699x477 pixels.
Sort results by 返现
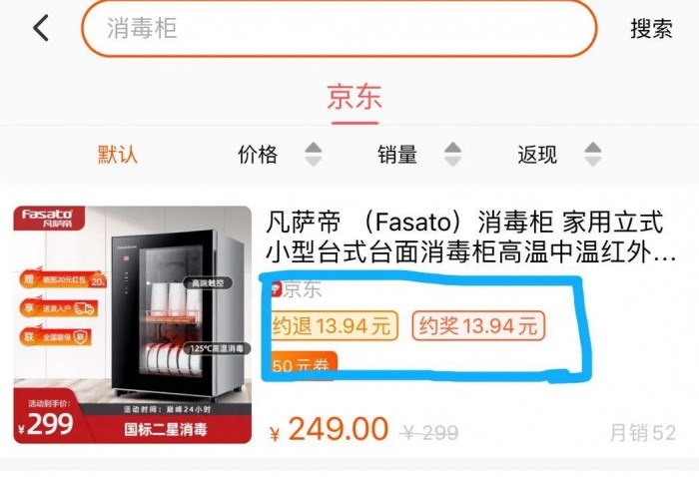pos(537,155)
